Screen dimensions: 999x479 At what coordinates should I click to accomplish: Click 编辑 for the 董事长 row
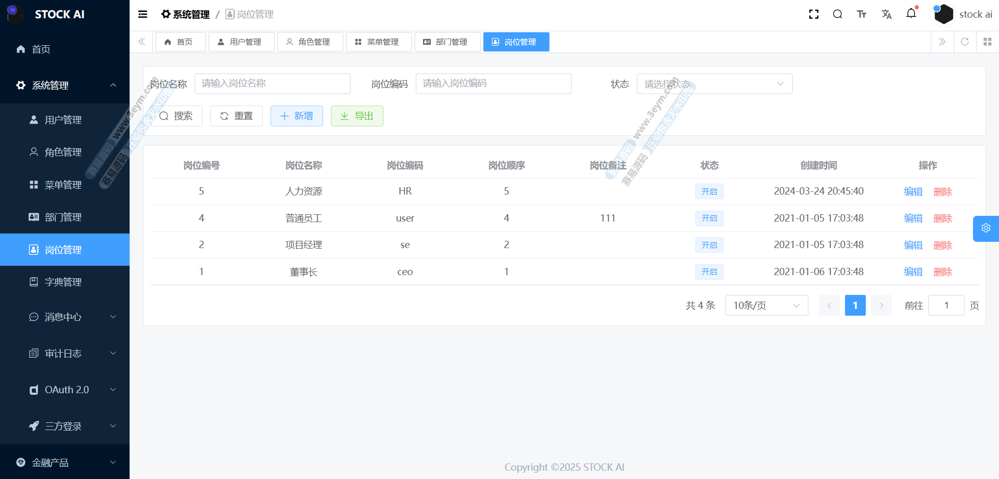(913, 272)
